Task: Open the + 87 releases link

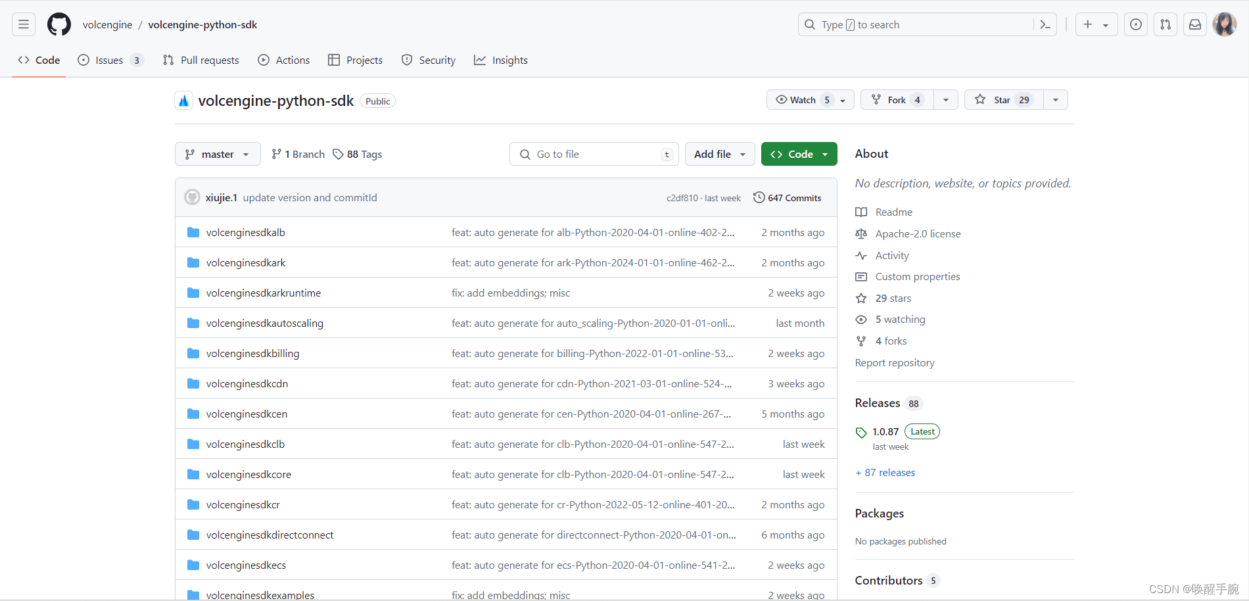Action: (885, 473)
